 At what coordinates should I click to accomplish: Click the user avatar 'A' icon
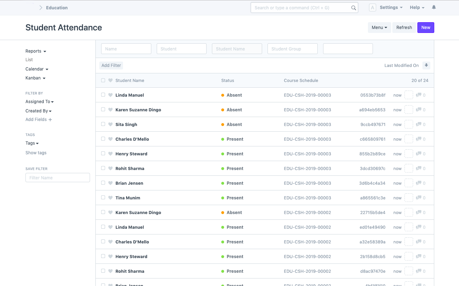[373, 8]
